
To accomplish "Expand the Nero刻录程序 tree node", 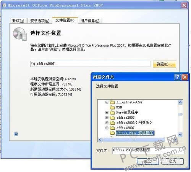I will click(x=107, y=113).
